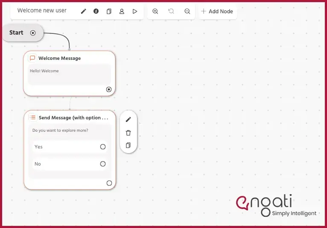Screen dimensions: 327x228
Task: Click the Welcome new user flow name
Action: [x=42, y=10]
